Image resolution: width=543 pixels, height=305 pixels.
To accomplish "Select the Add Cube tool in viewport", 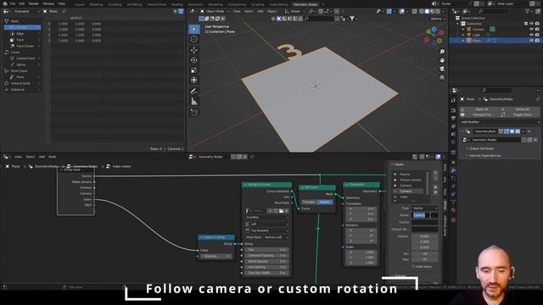I will (194, 113).
